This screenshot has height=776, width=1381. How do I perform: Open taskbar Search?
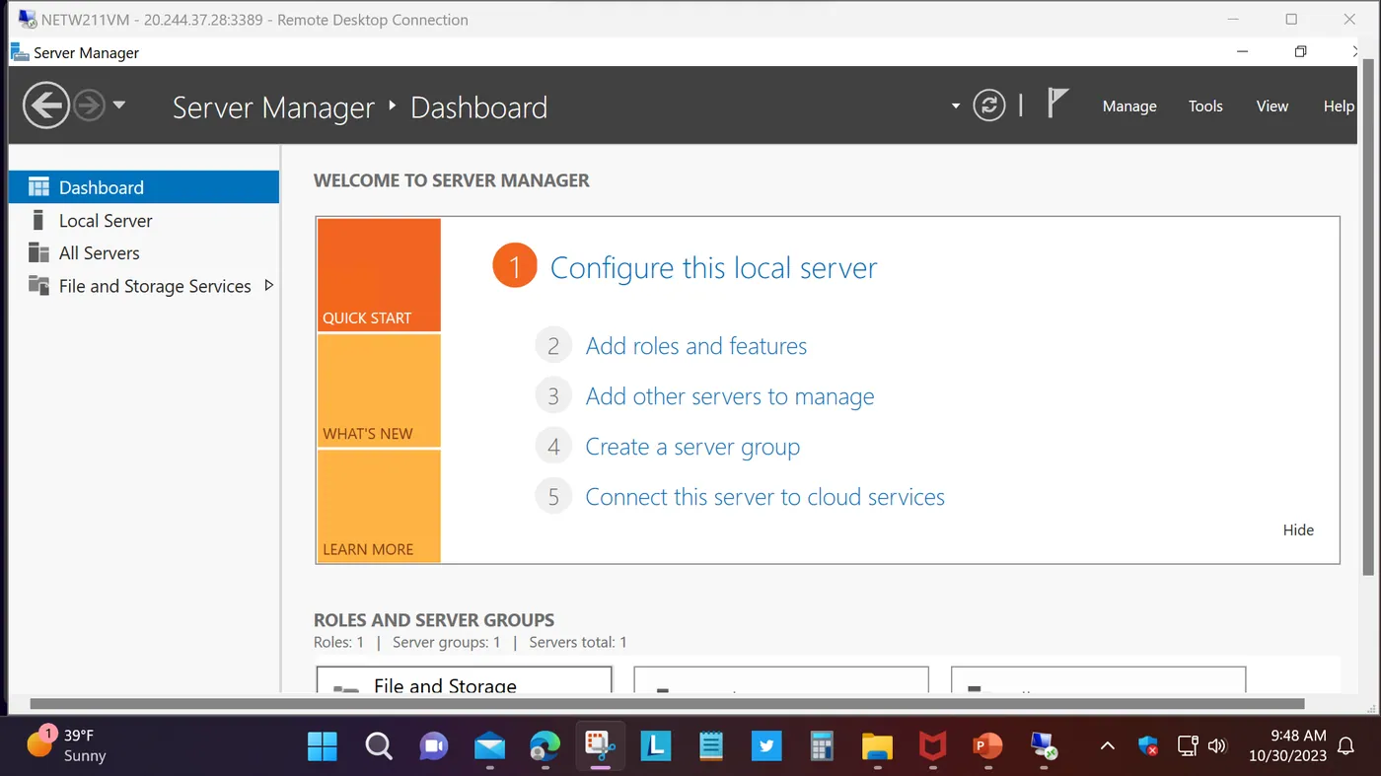click(379, 746)
